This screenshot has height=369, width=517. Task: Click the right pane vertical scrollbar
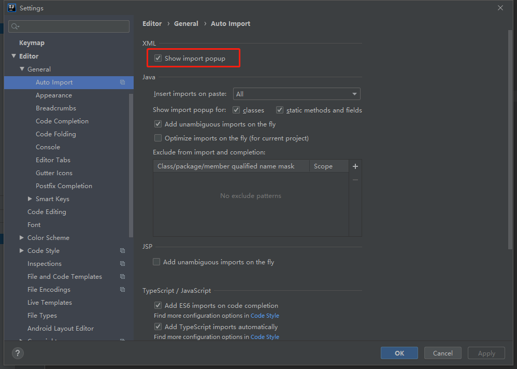coord(510,140)
